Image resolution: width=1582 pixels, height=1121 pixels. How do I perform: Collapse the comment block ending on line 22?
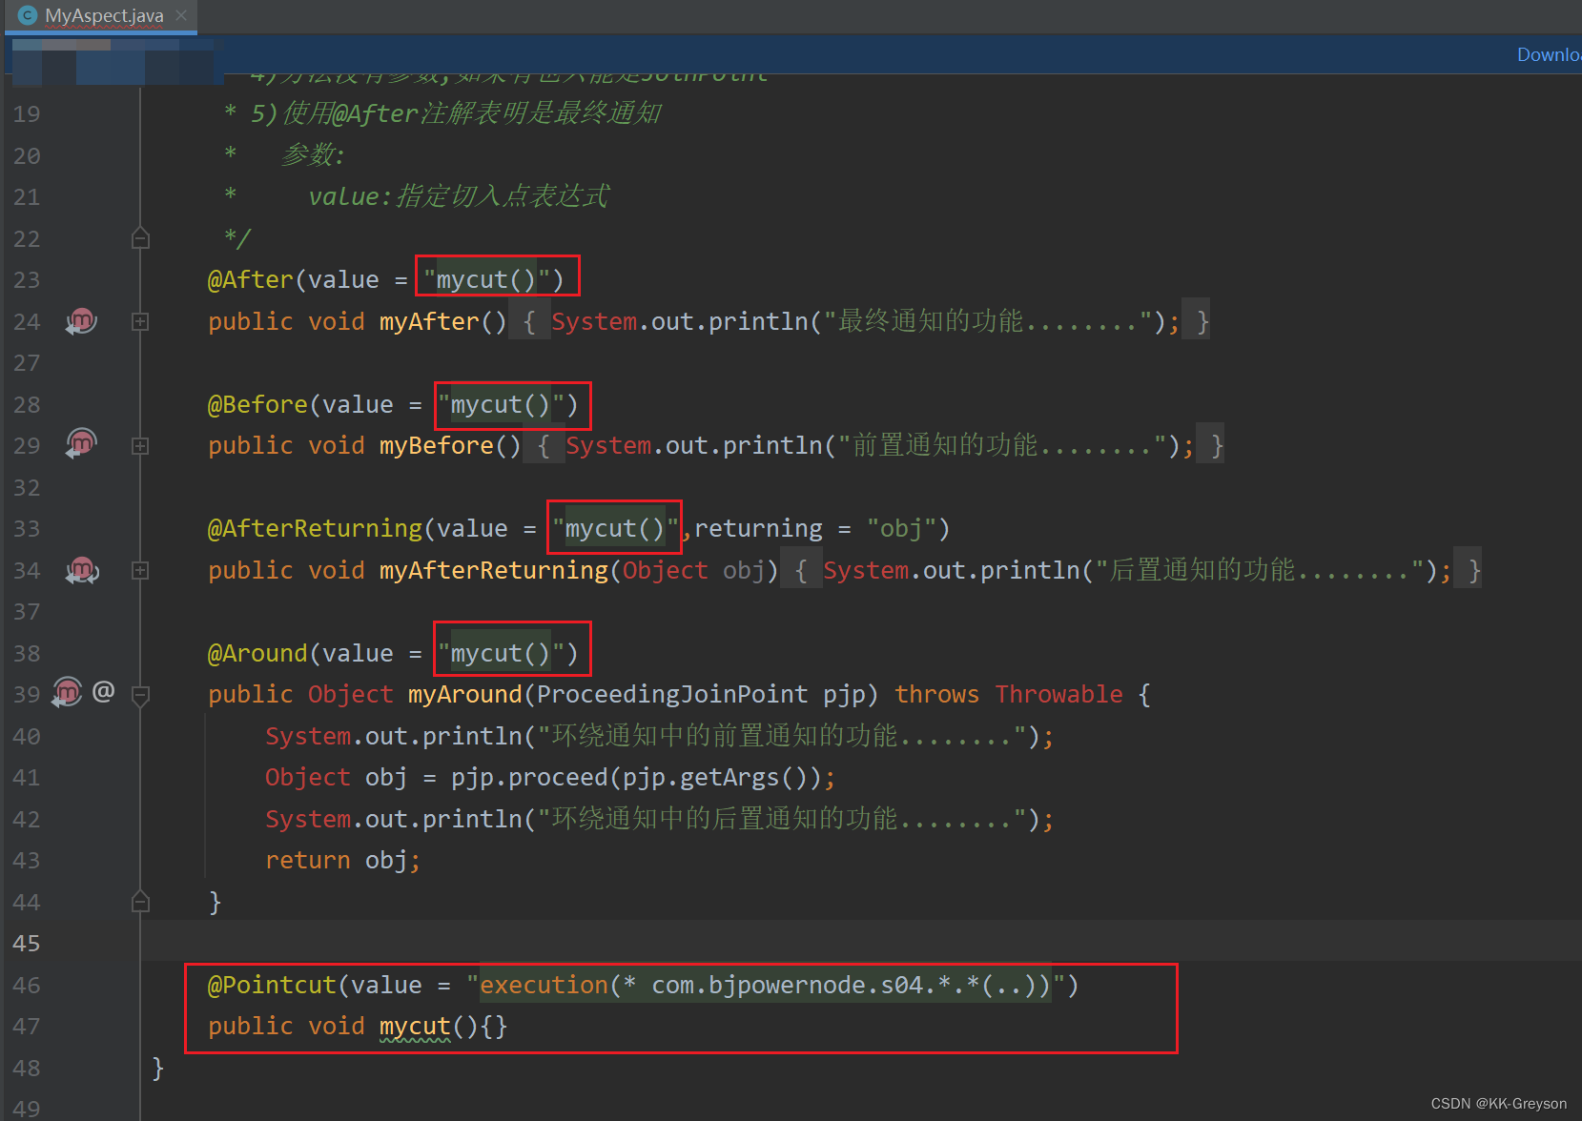click(140, 238)
